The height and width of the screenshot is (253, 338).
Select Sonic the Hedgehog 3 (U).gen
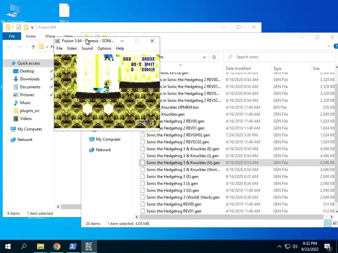pos(172,190)
